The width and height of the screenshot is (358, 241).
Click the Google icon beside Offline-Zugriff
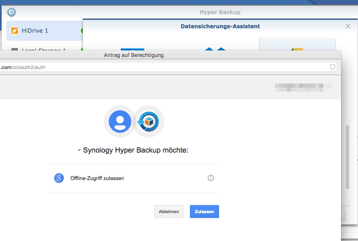(x=59, y=178)
